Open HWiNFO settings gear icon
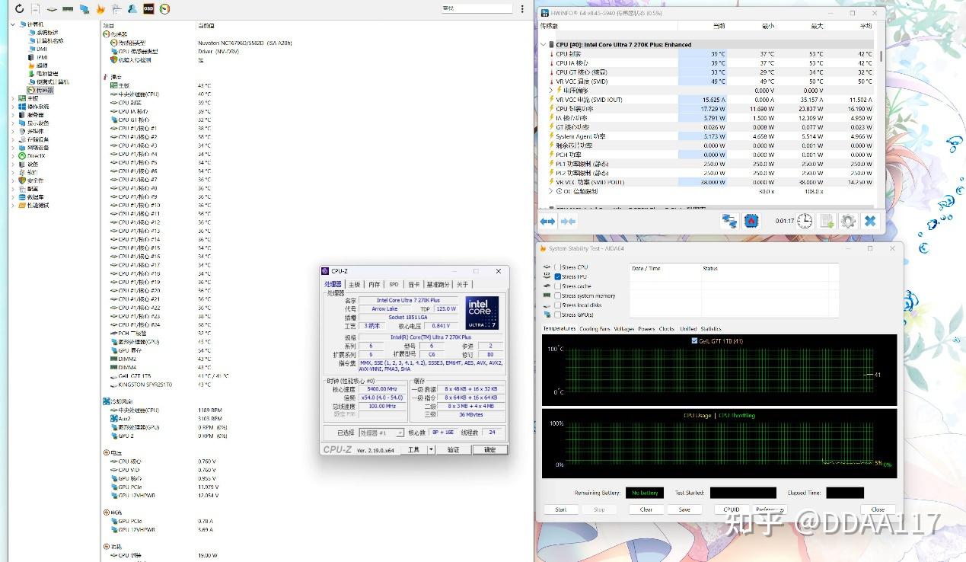The width and height of the screenshot is (966, 562). click(x=848, y=221)
